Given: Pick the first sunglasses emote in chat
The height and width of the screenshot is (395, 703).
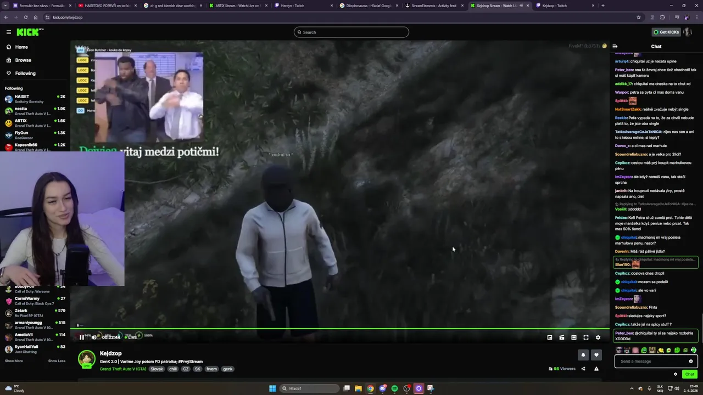Looking at the screenshot, I should tap(620, 350).
